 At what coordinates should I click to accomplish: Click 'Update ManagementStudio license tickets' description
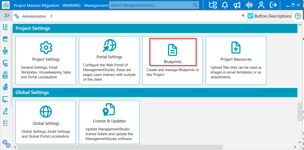coord(109,134)
